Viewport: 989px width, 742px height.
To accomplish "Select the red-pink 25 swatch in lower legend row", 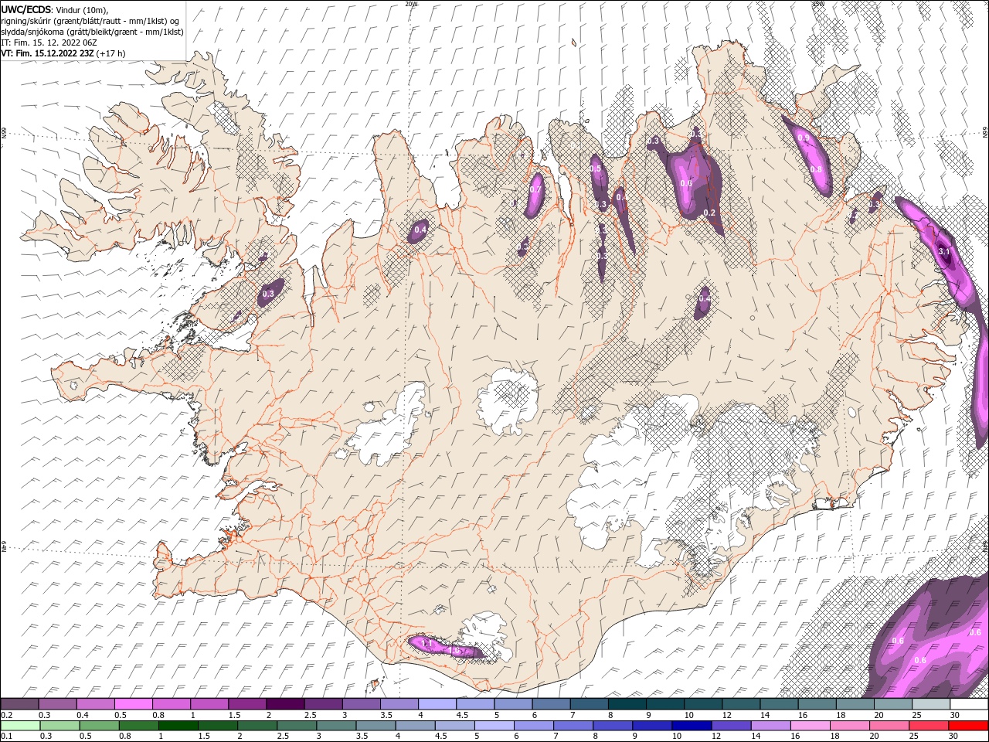I will (x=930, y=726).
